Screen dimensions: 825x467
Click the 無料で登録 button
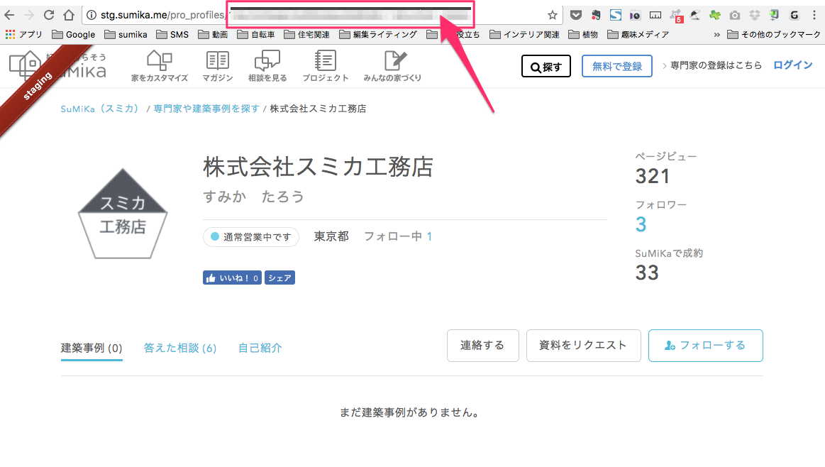(616, 66)
